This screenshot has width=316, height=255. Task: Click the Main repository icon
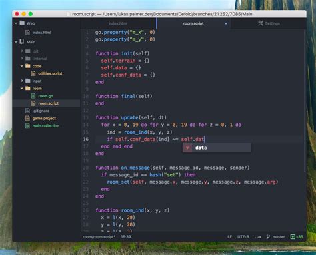click(x=22, y=41)
